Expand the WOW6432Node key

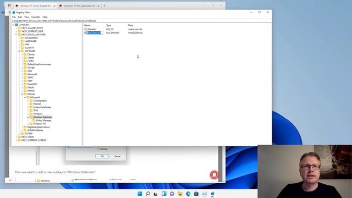(22, 130)
